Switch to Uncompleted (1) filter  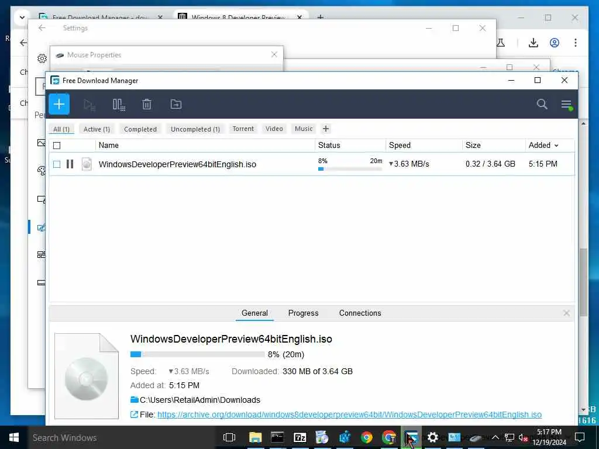coord(195,129)
